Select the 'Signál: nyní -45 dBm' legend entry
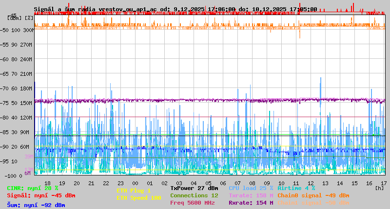Viewport: 390px width, 209px height. pyautogui.click(x=41, y=195)
